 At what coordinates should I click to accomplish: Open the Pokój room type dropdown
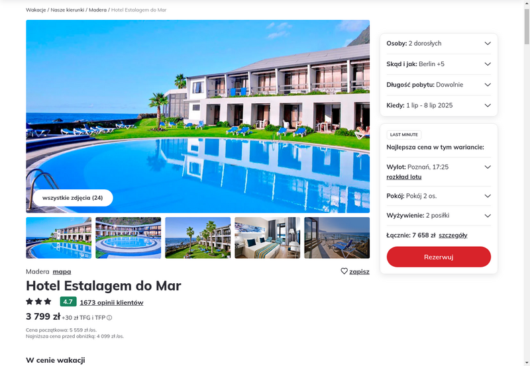click(x=439, y=196)
